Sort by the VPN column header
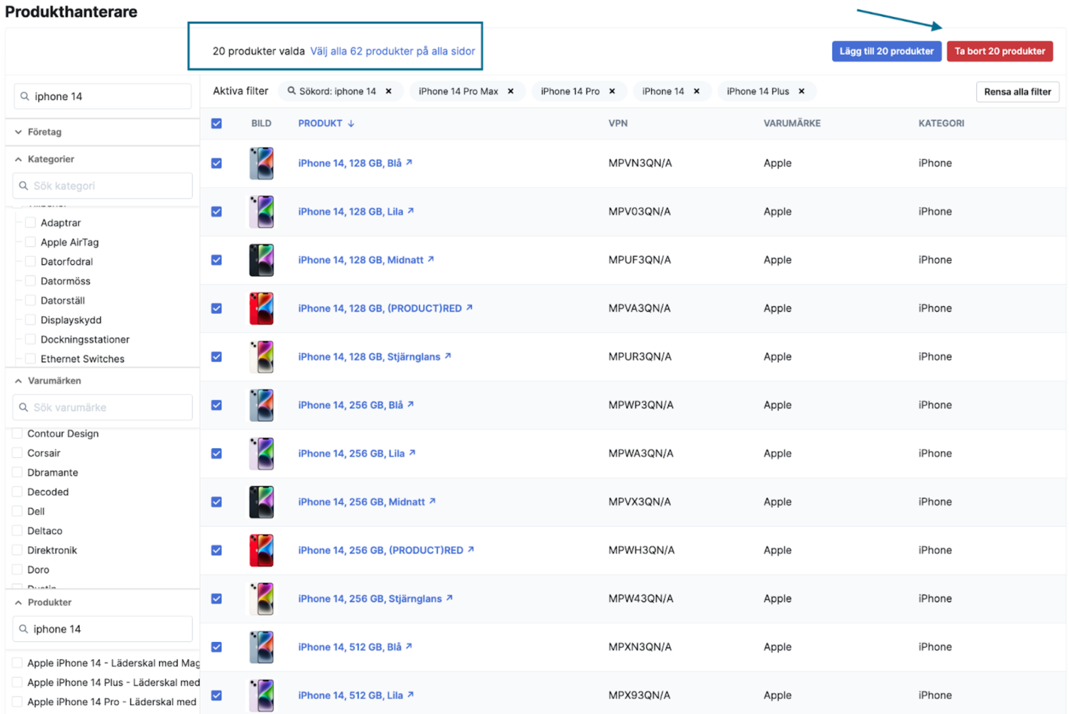Viewport: 1069px width, 714px height. [x=618, y=124]
